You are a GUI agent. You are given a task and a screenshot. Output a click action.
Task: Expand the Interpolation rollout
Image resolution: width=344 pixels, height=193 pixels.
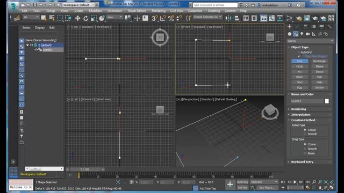300,114
